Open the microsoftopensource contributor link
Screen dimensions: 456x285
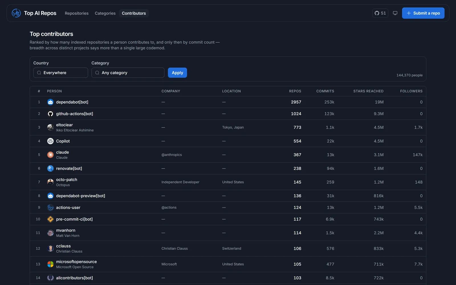pos(76,262)
